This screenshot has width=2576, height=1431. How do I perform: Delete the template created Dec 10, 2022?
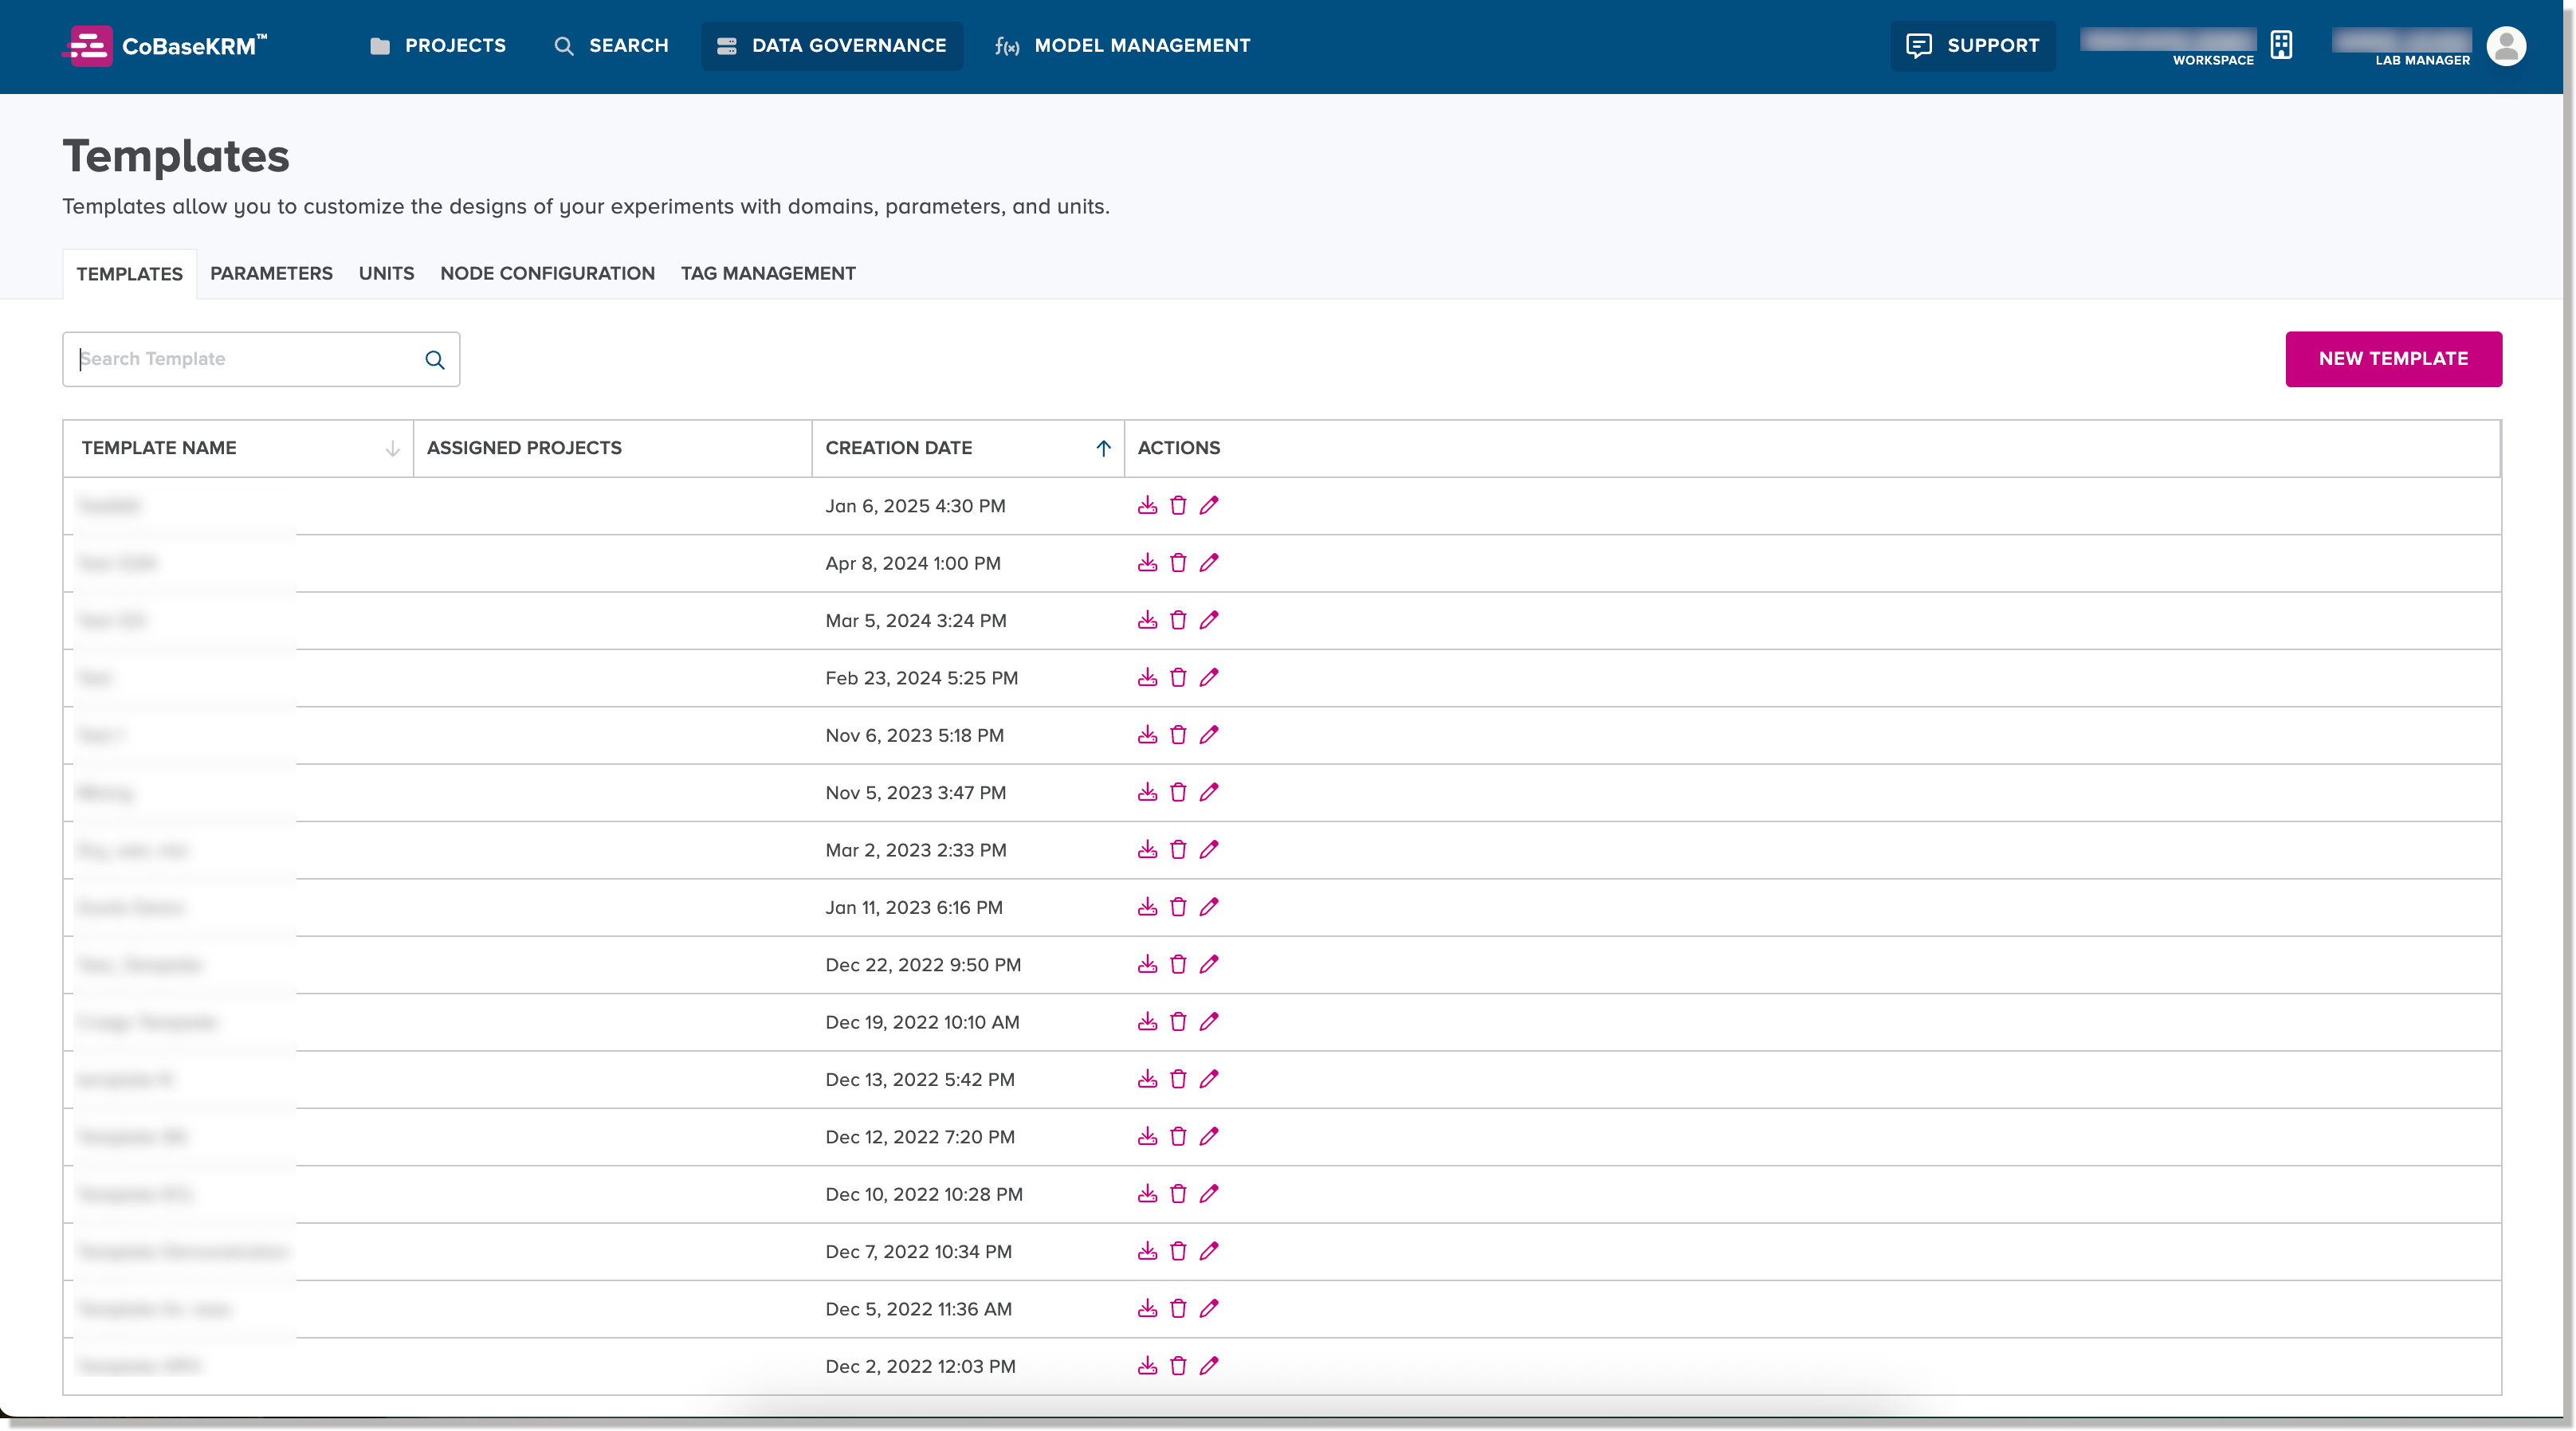1178,1193
